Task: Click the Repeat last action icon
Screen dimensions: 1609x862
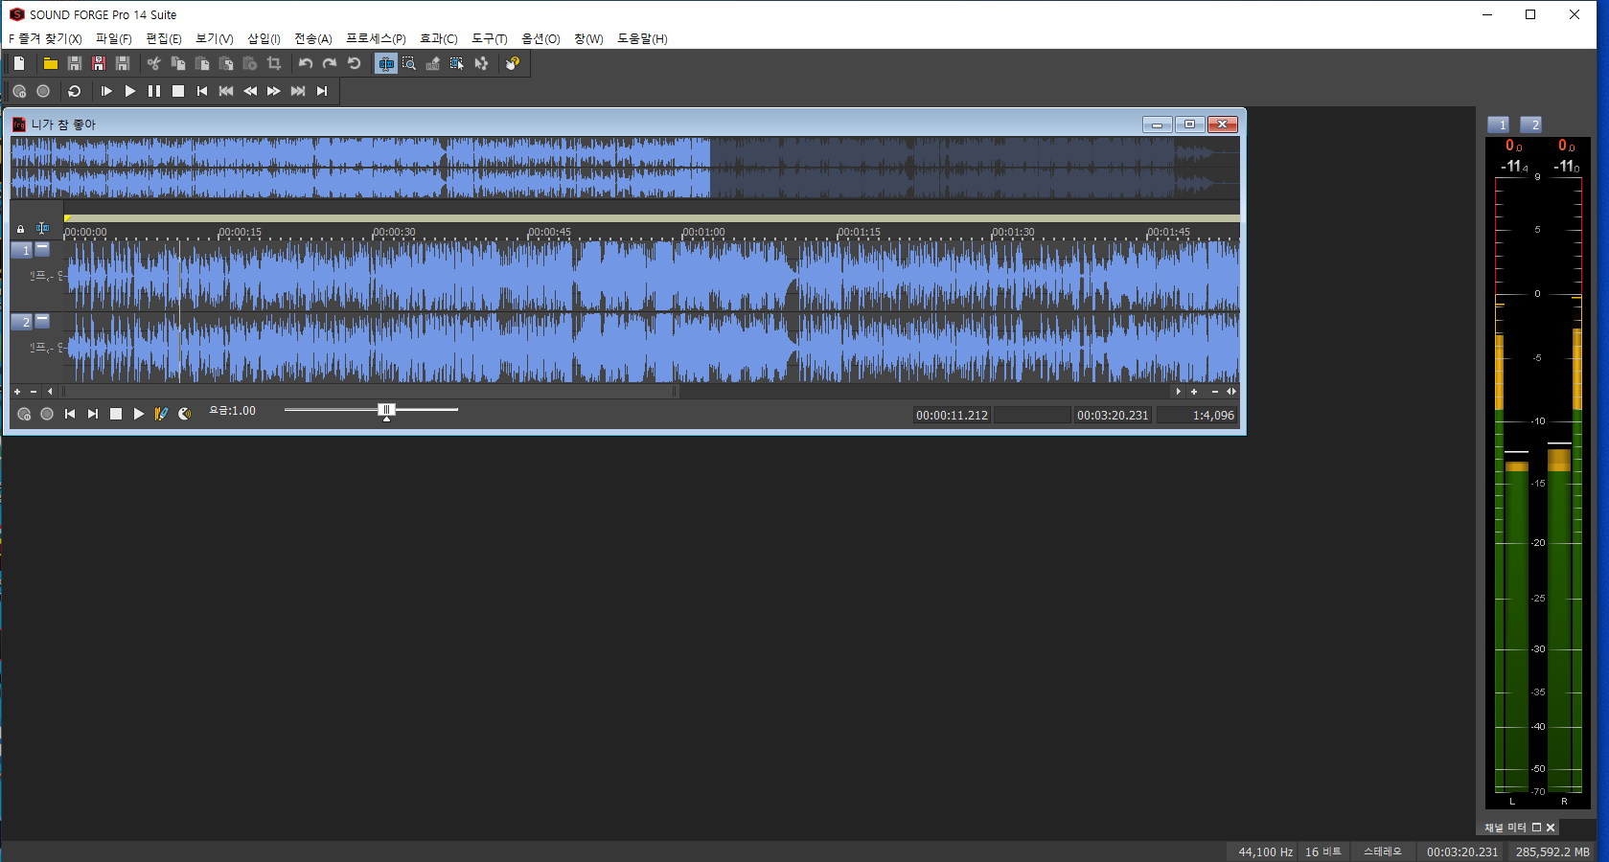Action: (x=354, y=63)
